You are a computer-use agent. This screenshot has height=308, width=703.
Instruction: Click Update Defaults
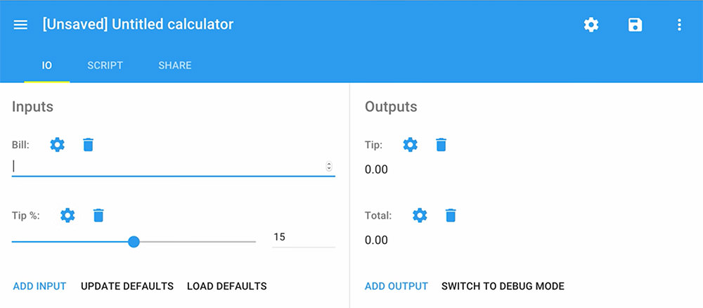coord(127,286)
